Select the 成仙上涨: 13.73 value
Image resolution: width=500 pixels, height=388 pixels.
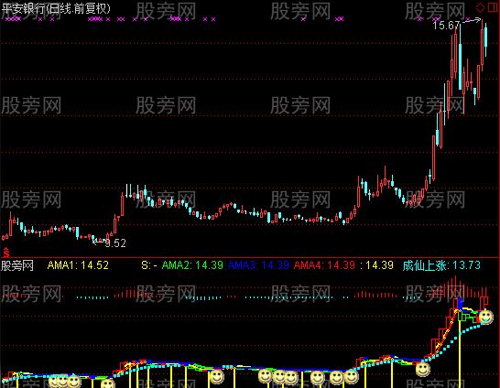click(441, 265)
